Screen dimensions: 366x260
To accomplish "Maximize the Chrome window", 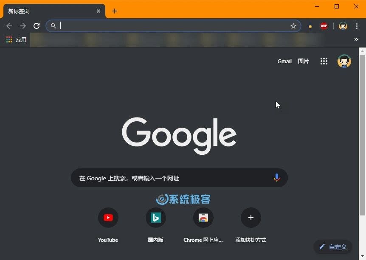I will (x=337, y=6).
